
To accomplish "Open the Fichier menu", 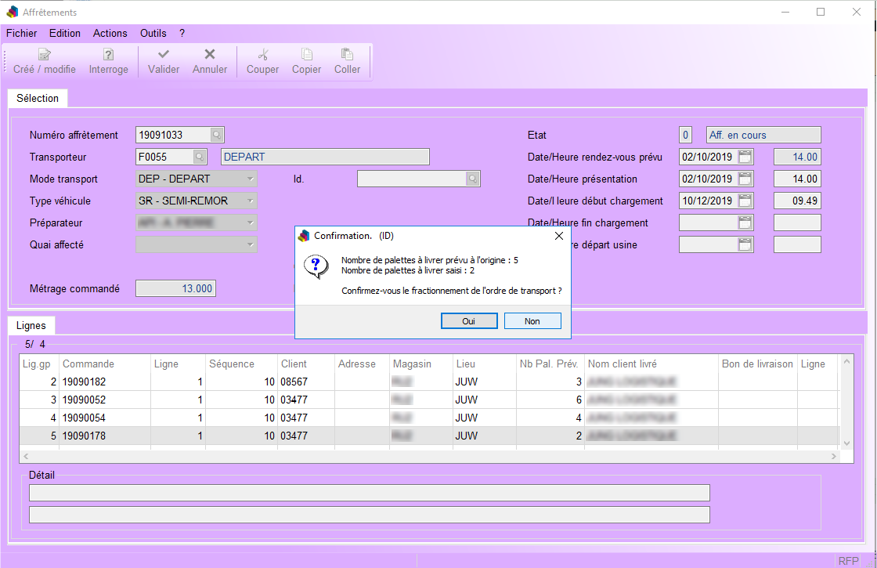I will 21,33.
